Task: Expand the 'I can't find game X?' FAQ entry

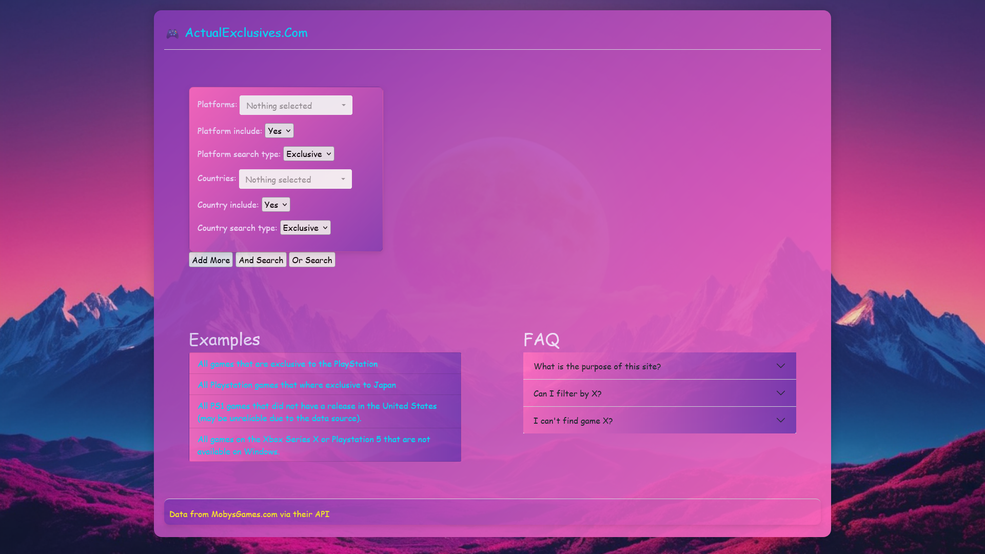Action: click(659, 420)
